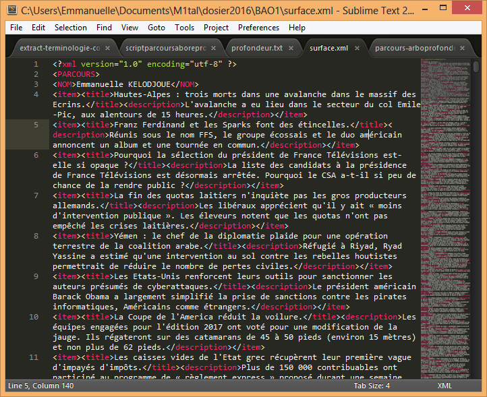Click 'Les Etats-Unis' in line 9
The width and height of the screenshot is (487, 397).
(x=147, y=276)
